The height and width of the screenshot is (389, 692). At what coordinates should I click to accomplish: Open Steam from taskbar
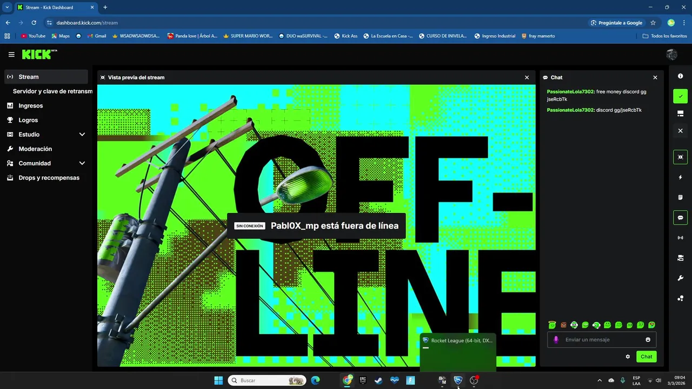coord(378,380)
